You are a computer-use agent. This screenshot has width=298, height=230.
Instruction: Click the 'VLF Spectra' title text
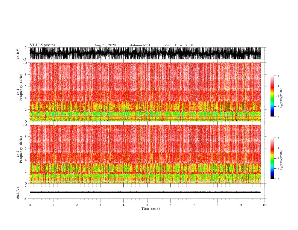(43, 45)
